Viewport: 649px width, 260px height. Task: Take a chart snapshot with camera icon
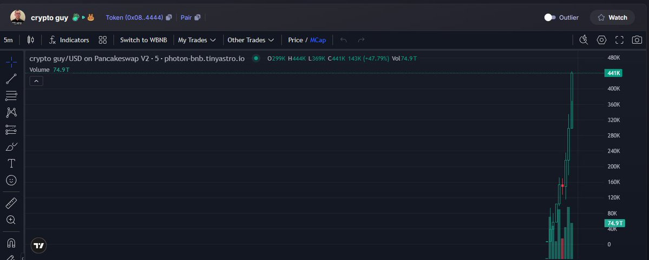638,40
